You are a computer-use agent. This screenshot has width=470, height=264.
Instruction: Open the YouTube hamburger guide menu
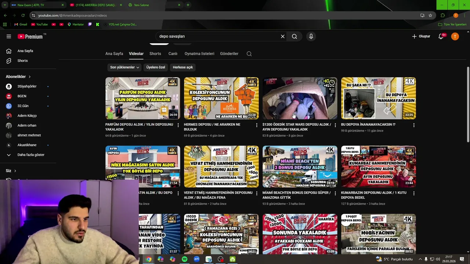point(9,36)
